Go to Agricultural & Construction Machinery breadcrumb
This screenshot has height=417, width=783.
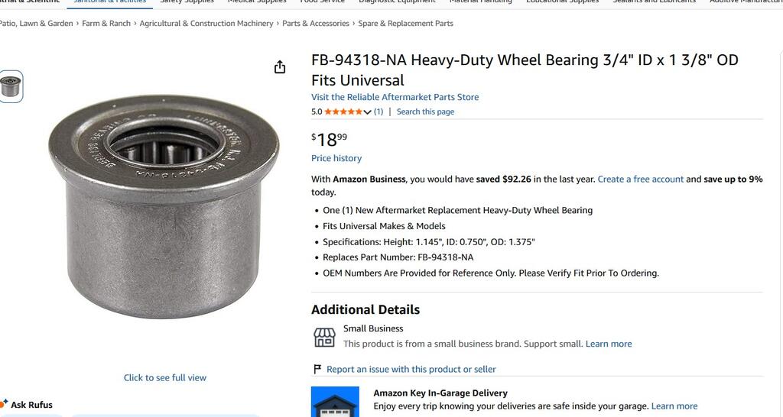pos(206,24)
